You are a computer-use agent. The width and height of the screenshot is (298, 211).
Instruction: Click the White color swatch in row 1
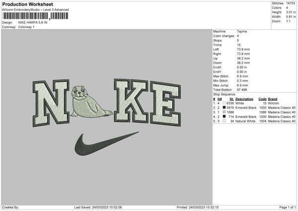224,103
